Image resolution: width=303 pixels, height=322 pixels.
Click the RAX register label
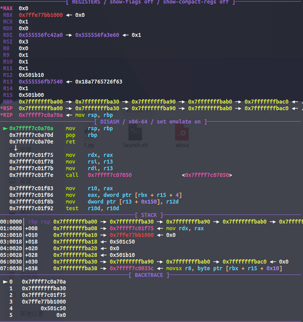pyautogui.click(x=8, y=8)
